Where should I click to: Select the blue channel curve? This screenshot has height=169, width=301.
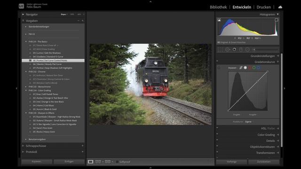(x=258, y=68)
